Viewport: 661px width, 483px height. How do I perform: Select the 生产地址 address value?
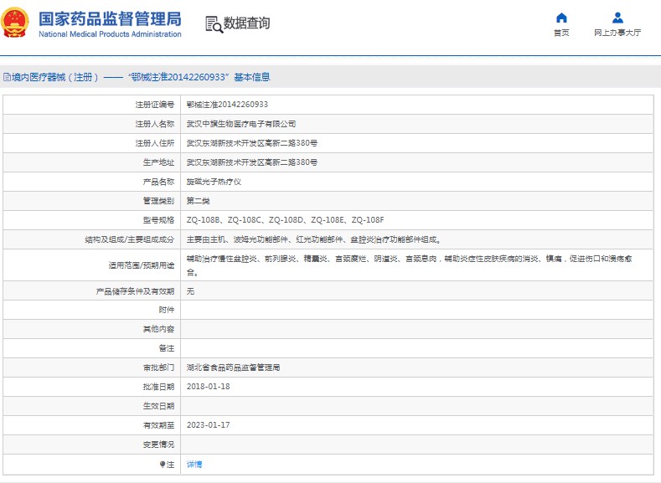tap(252, 162)
